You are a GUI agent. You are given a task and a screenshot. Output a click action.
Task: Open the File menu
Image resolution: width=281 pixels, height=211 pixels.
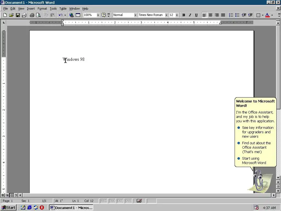click(5, 9)
